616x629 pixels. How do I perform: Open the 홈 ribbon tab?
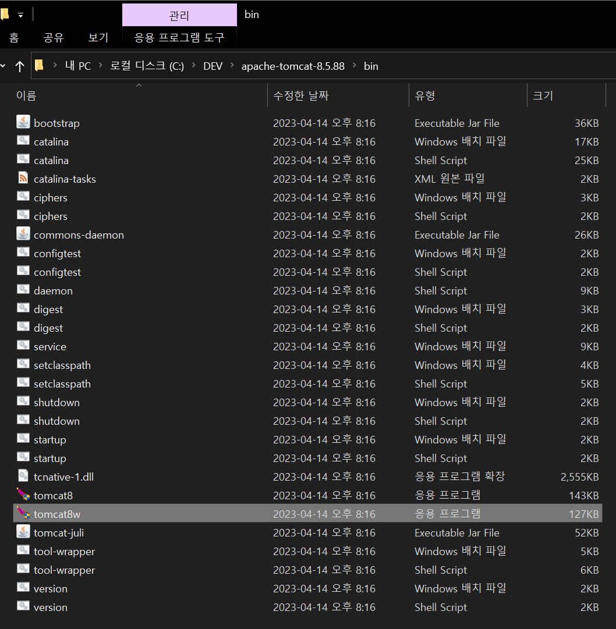coord(14,38)
